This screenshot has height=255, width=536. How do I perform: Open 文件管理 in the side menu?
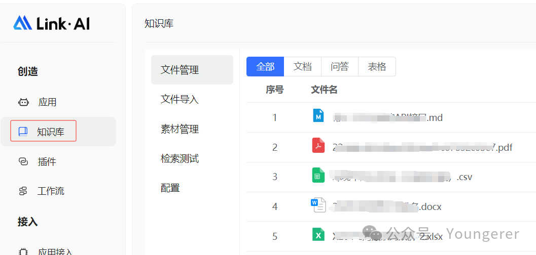(x=180, y=70)
